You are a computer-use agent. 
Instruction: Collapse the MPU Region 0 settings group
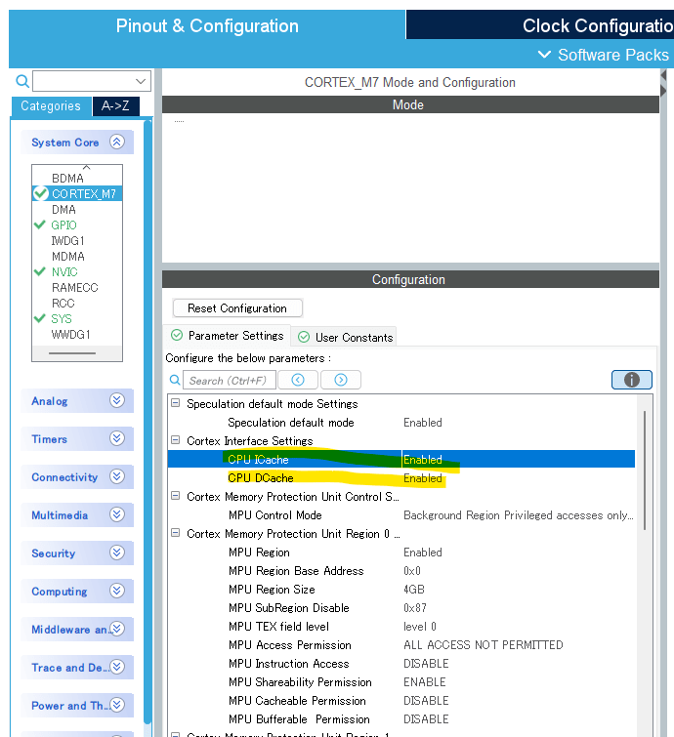point(176,533)
